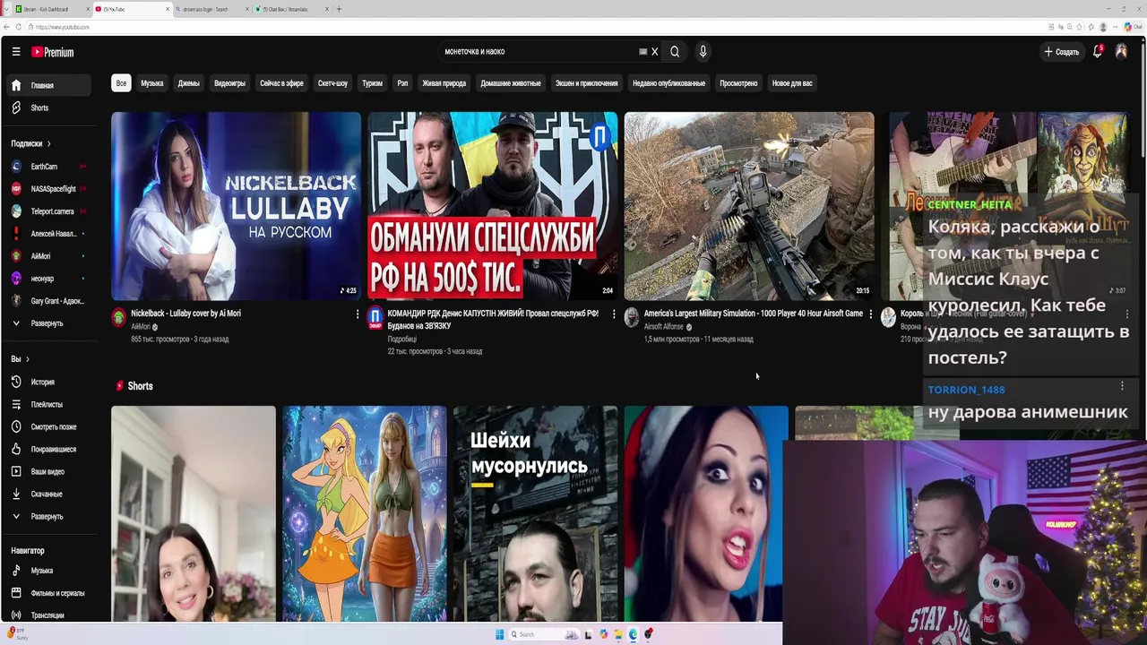Go to Главная in the sidebar
Screen dimensions: 1147x645
(x=50, y=85)
